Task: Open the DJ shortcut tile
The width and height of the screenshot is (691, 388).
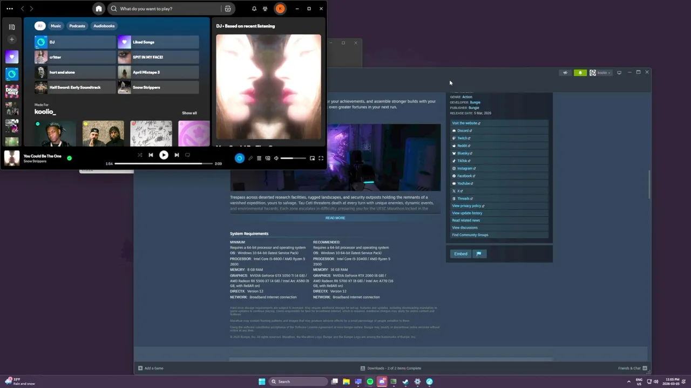Action: tap(75, 42)
